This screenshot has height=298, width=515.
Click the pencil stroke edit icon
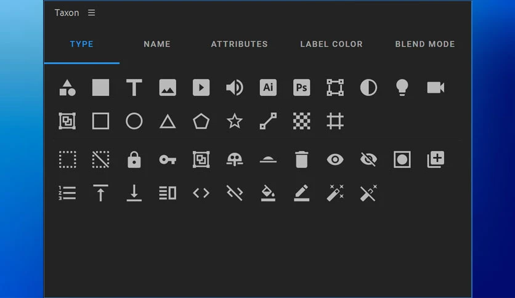coord(301,193)
